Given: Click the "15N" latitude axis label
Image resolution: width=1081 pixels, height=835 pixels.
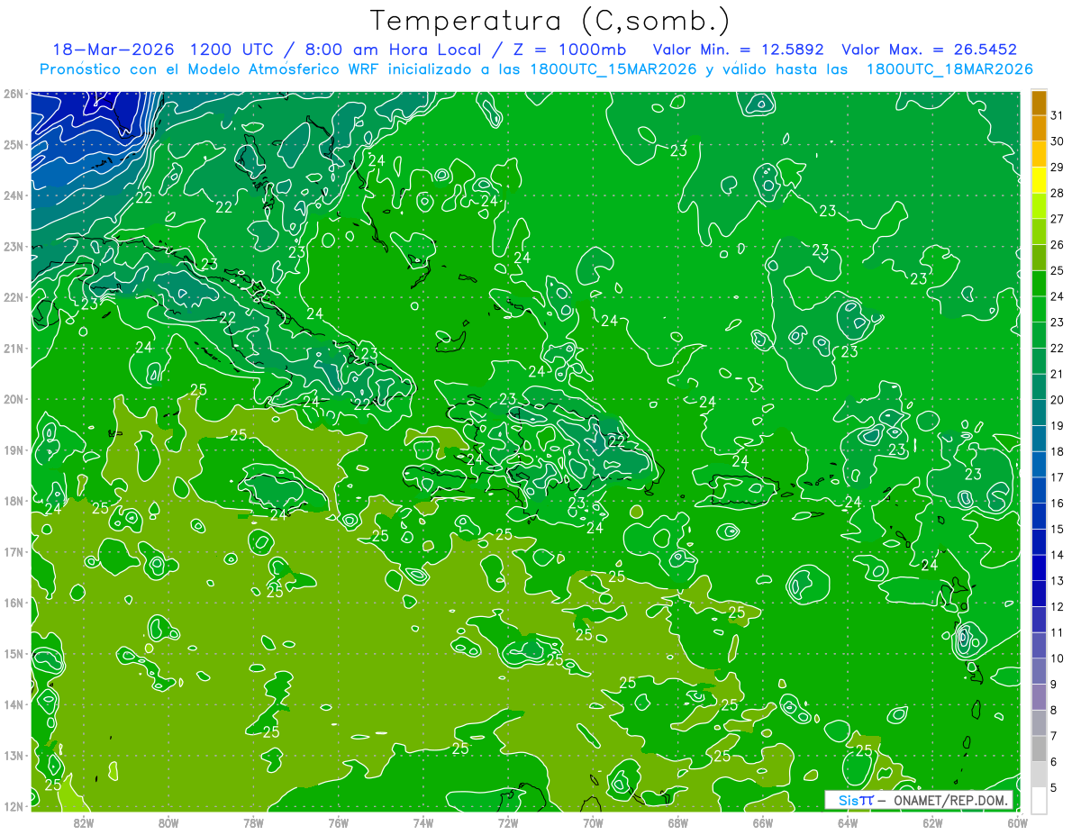Looking at the screenshot, I should (x=14, y=654).
